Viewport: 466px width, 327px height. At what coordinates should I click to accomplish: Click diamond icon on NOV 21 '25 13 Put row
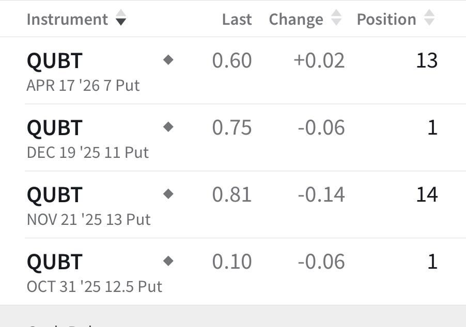click(x=168, y=194)
